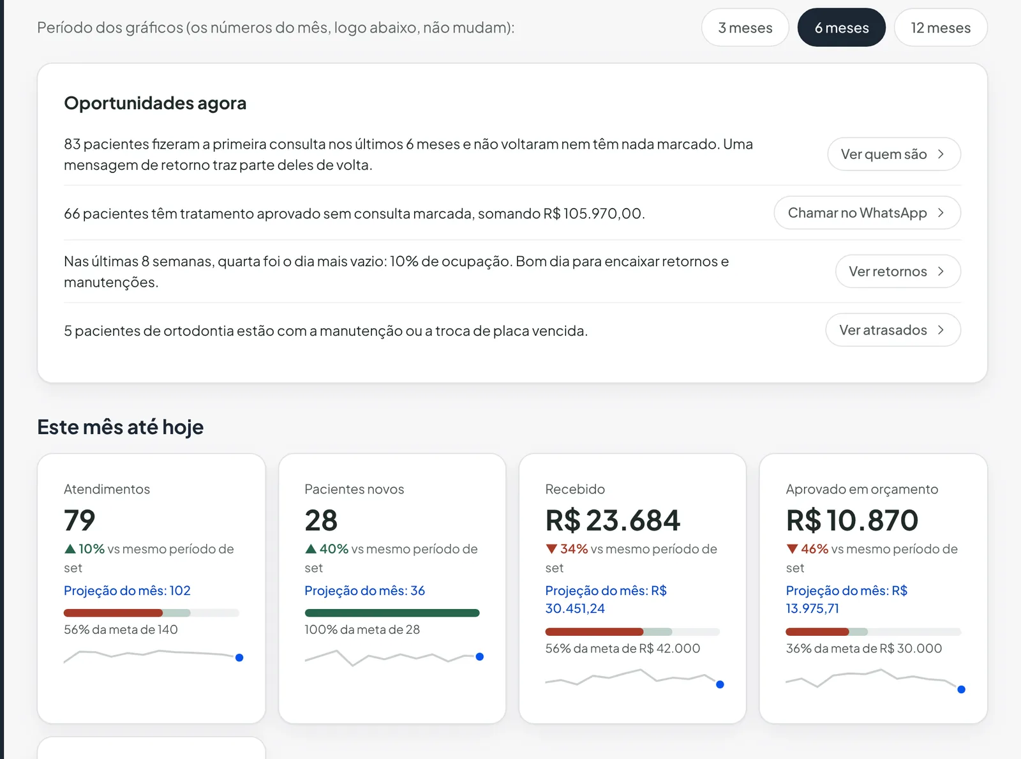1021x759 pixels.
Task: Click the 100% da meta de 28 text
Action: point(362,629)
